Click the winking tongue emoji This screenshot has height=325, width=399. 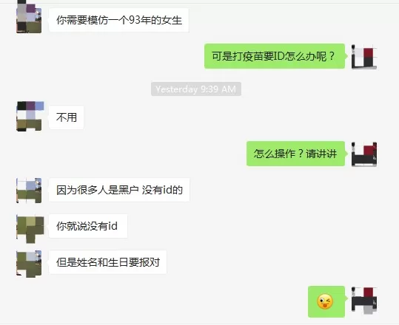(325, 301)
